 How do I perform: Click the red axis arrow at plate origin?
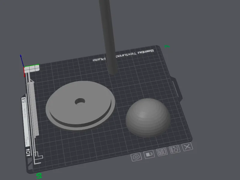pos(24,72)
